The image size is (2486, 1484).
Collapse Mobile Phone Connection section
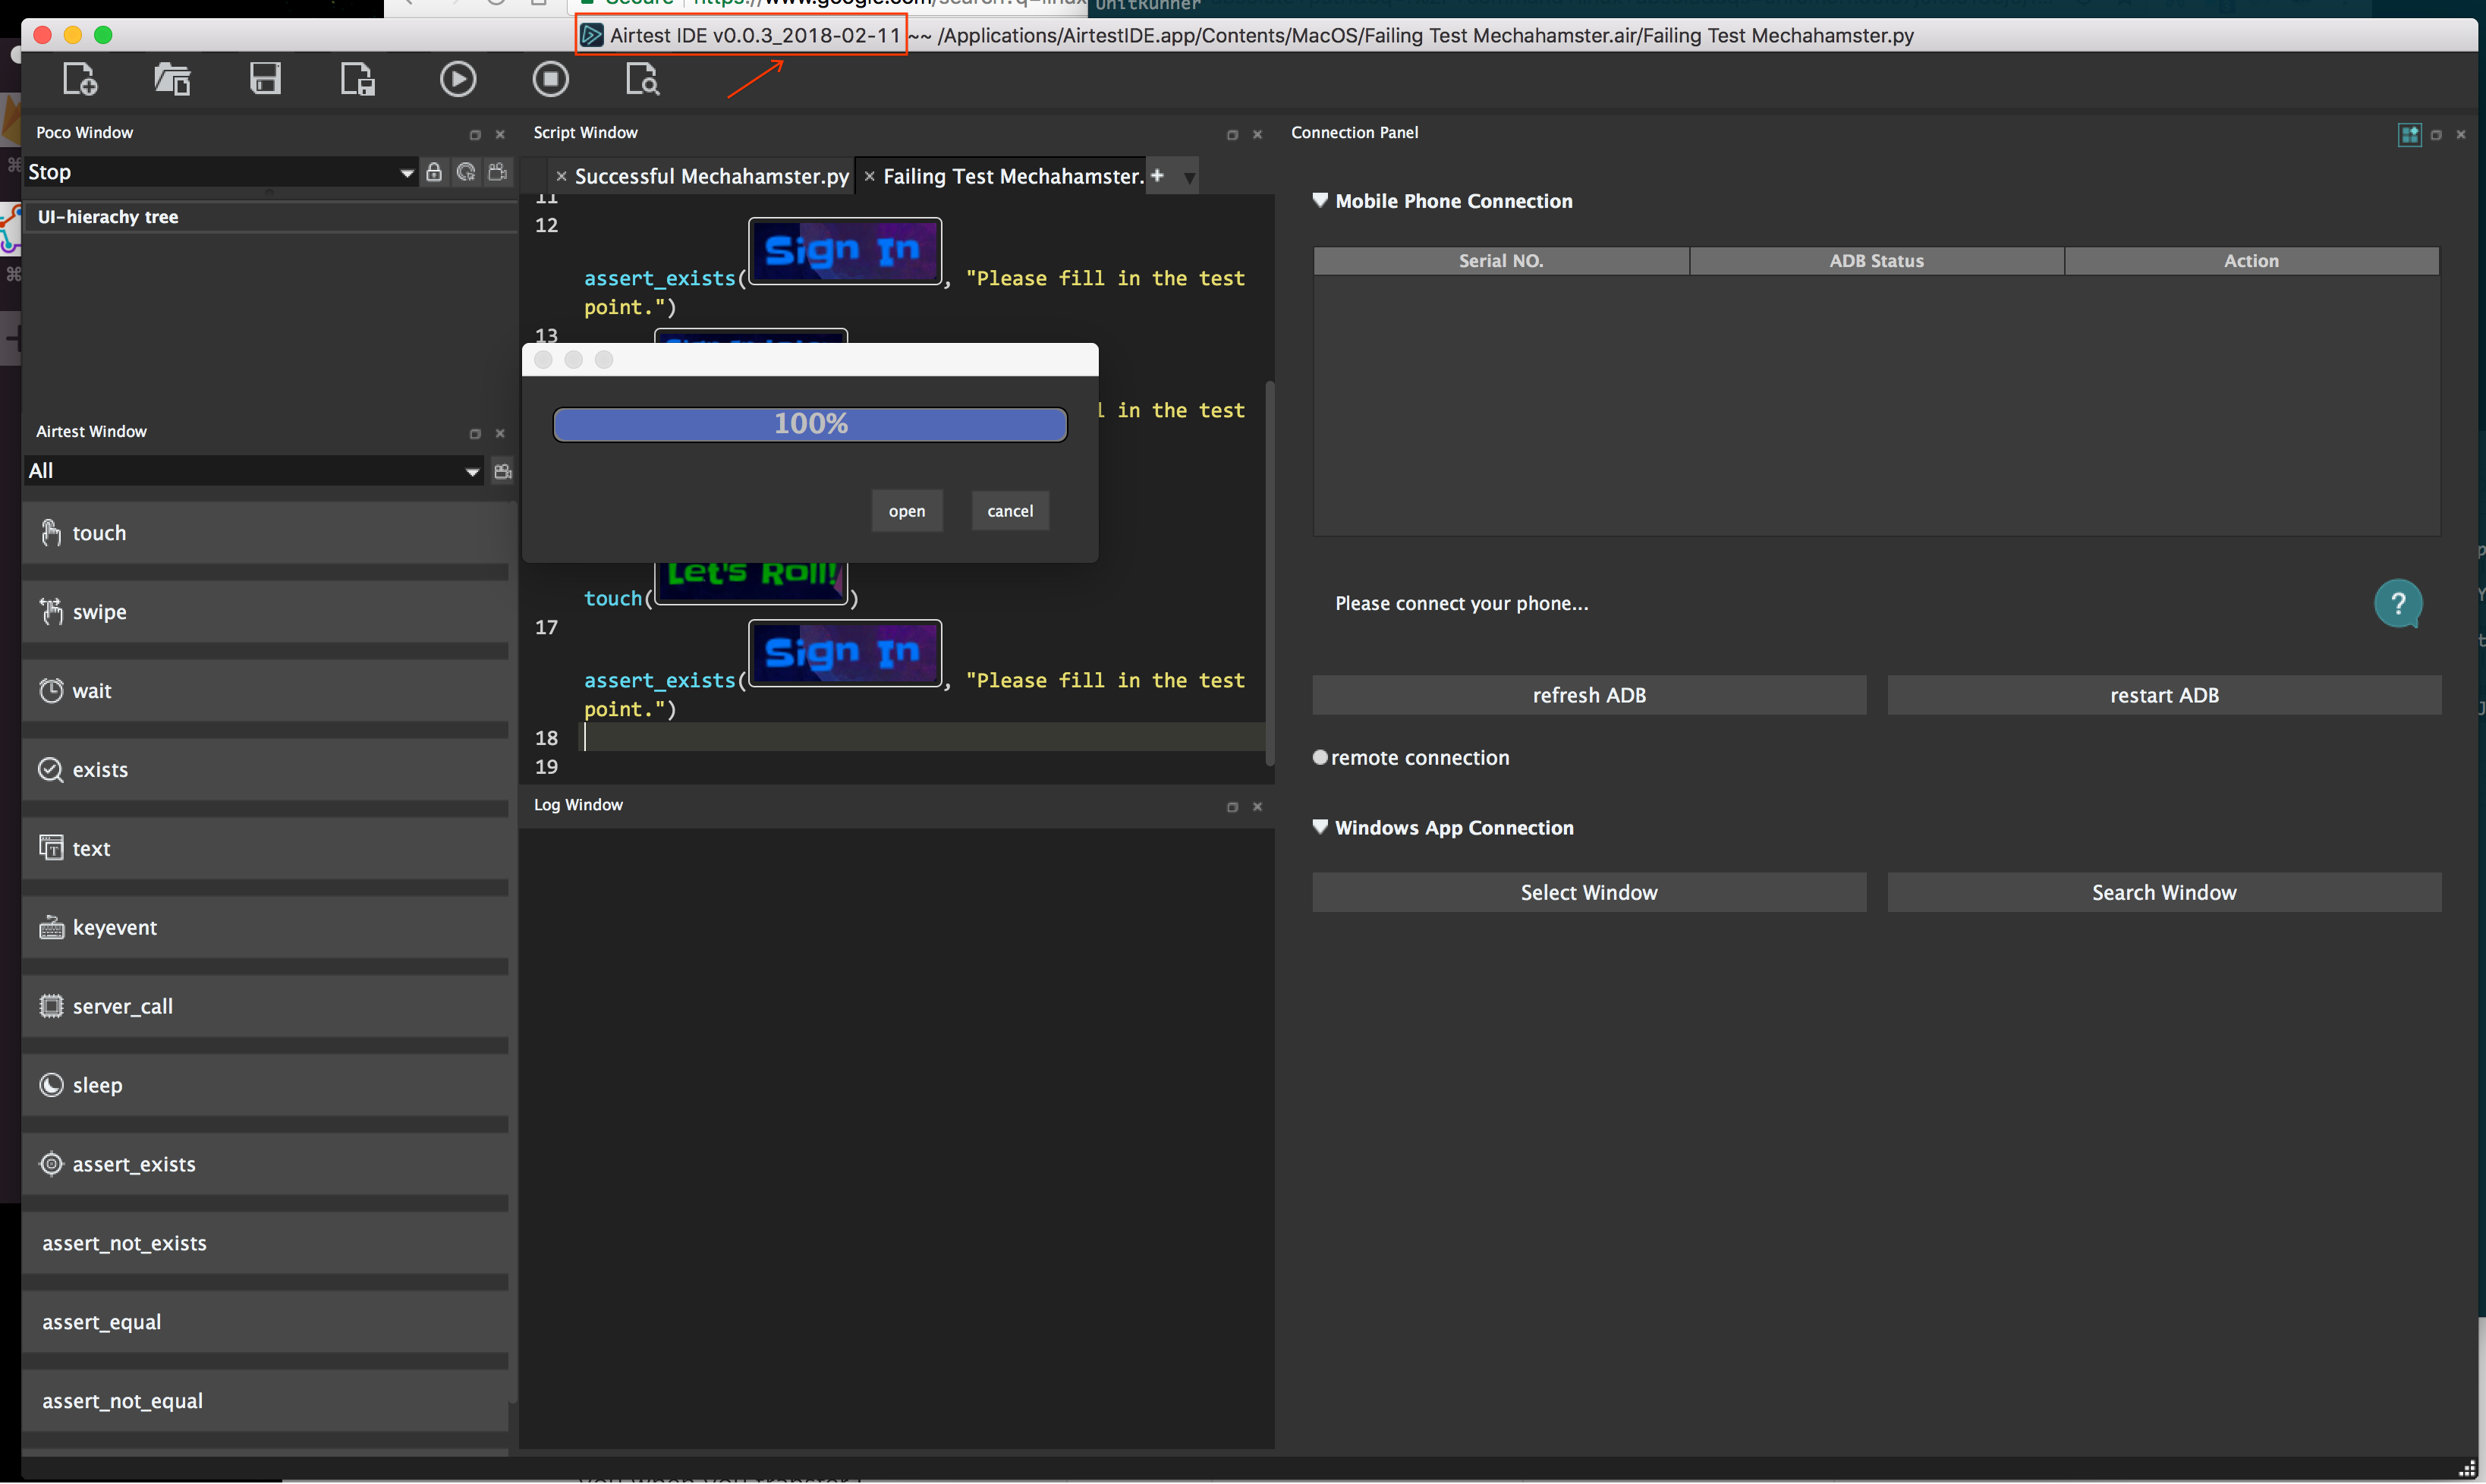tap(1320, 200)
